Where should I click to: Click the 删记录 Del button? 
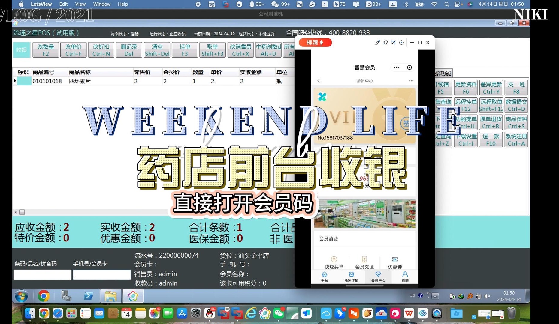129,50
